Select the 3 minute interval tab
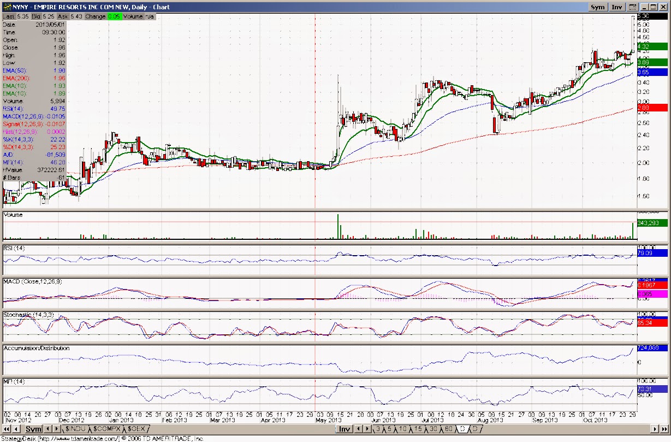The image size is (671, 442). click(378, 429)
